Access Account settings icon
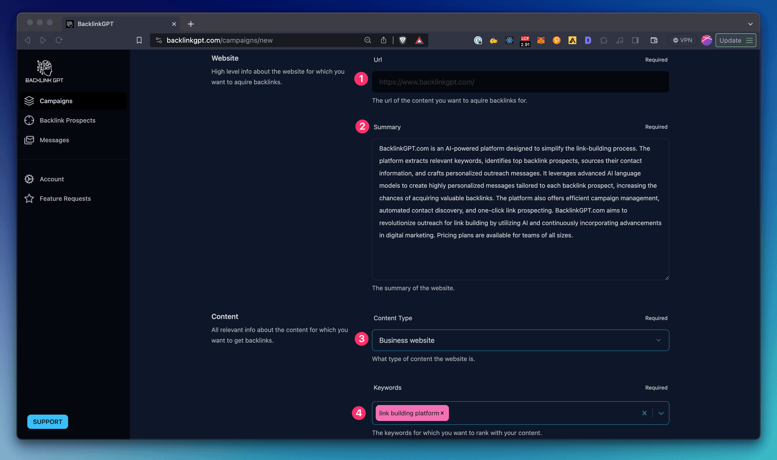The width and height of the screenshot is (777, 460). pyautogui.click(x=30, y=178)
